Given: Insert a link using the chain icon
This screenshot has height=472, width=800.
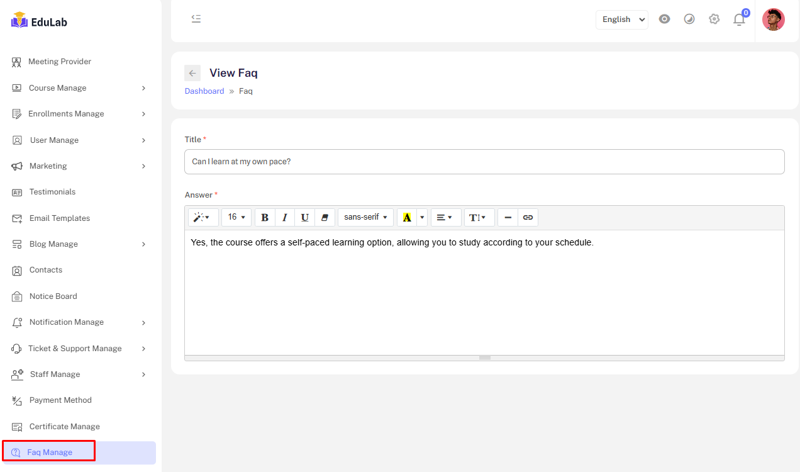Looking at the screenshot, I should 528,218.
